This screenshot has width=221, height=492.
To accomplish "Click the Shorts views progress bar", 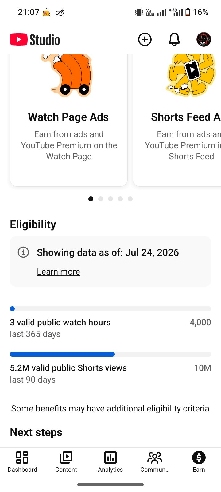I will (x=110, y=354).
